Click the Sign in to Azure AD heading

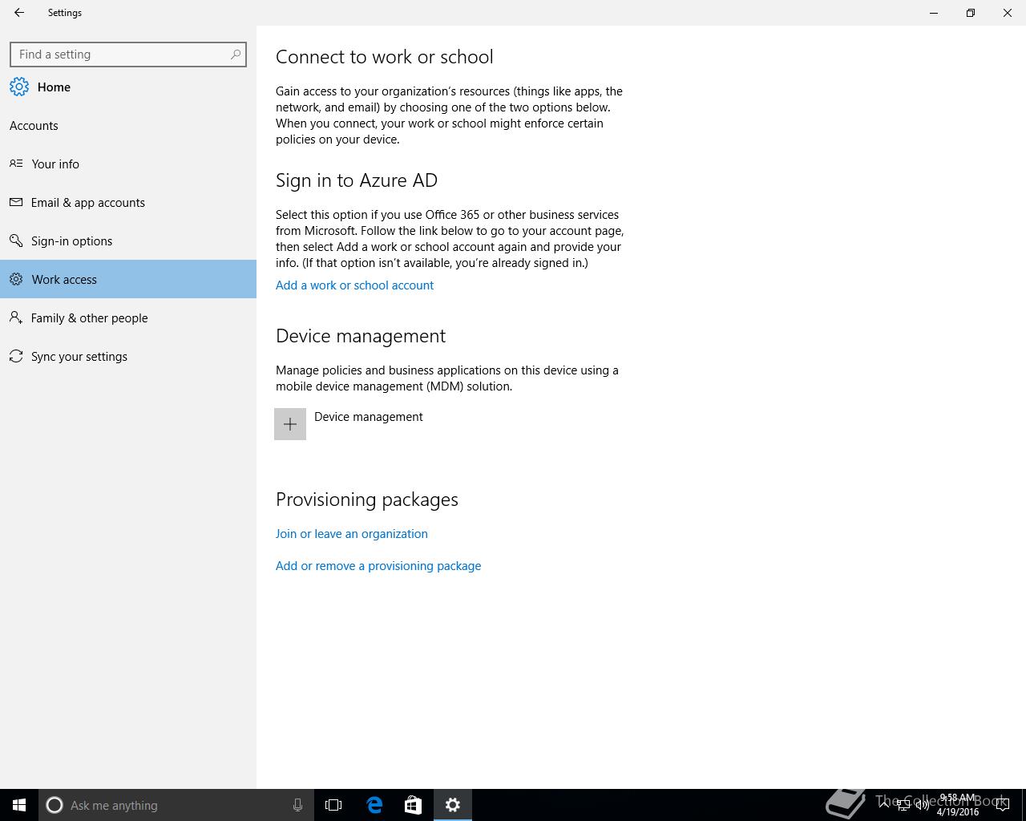(357, 180)
